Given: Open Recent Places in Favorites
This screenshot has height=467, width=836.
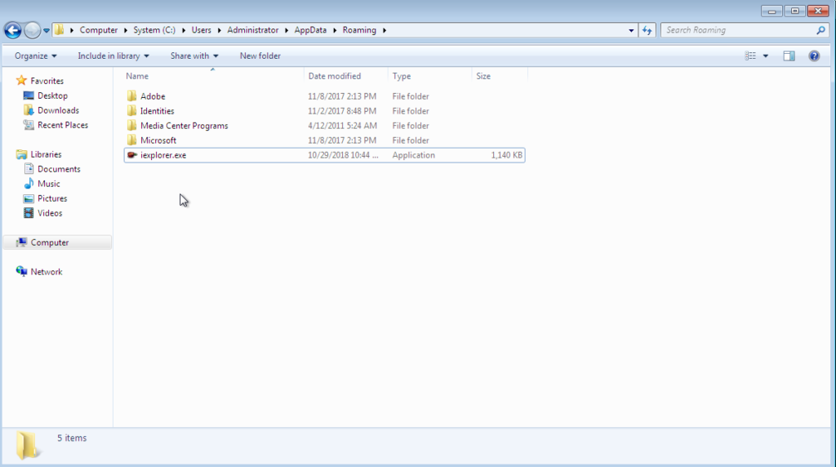Looking at the screenshot, I should point(63,125).
